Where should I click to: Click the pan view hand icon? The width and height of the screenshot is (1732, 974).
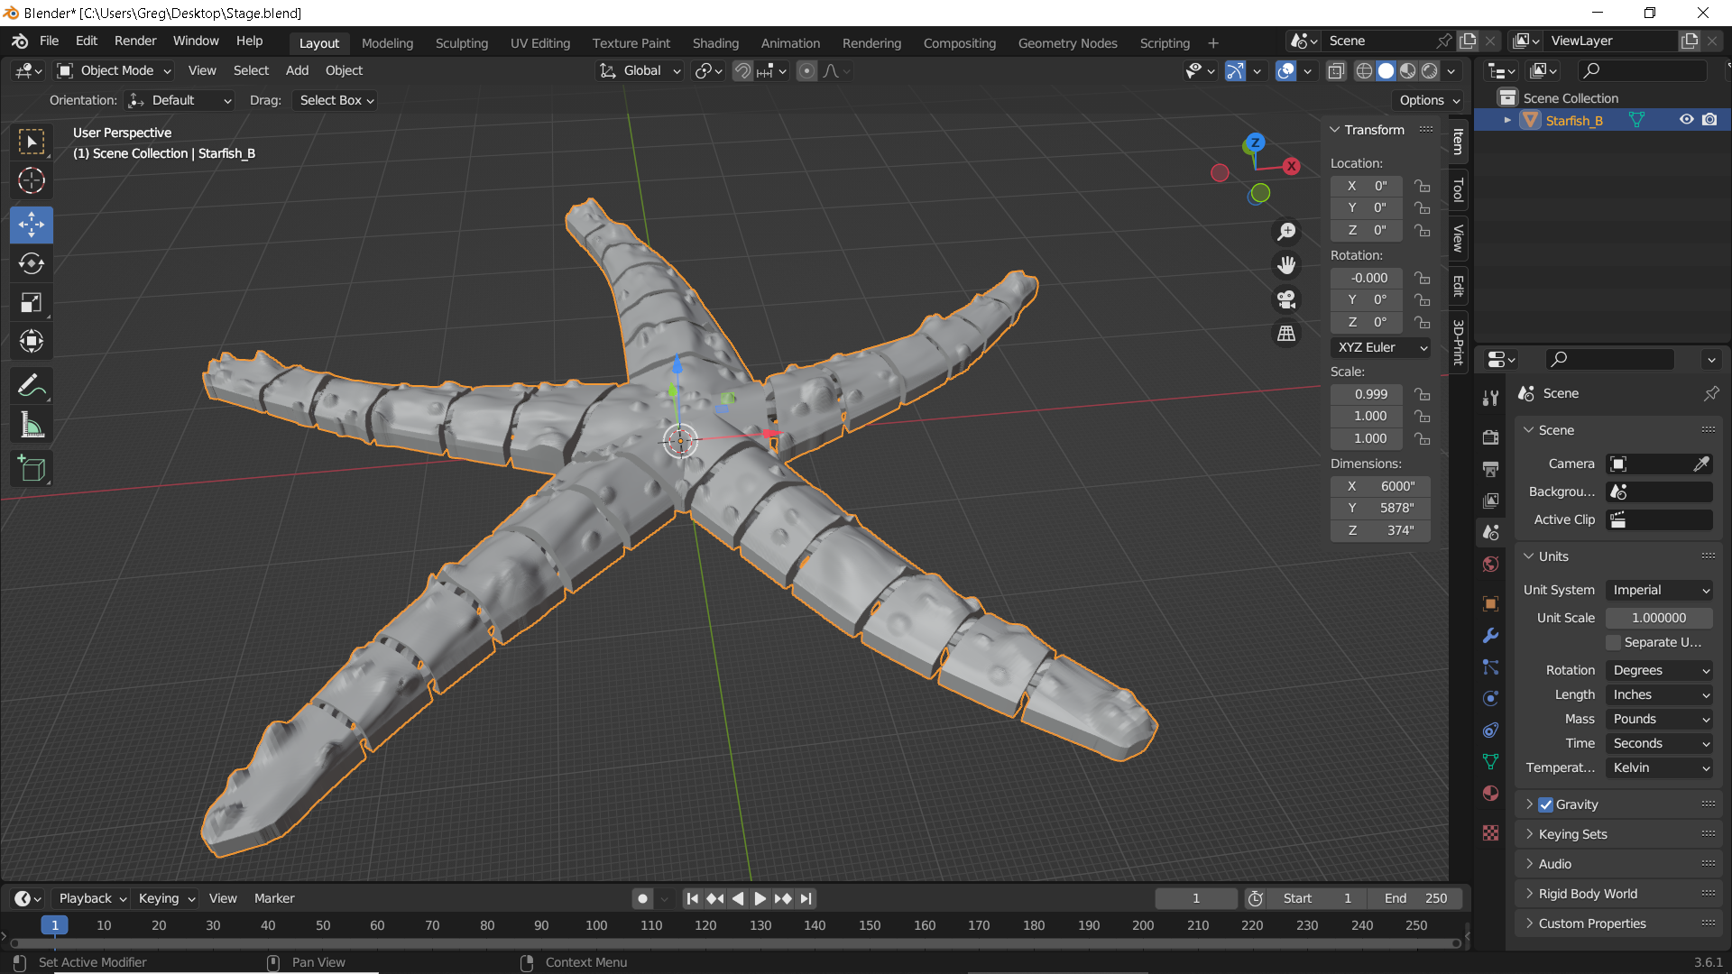click(1286, 265)
